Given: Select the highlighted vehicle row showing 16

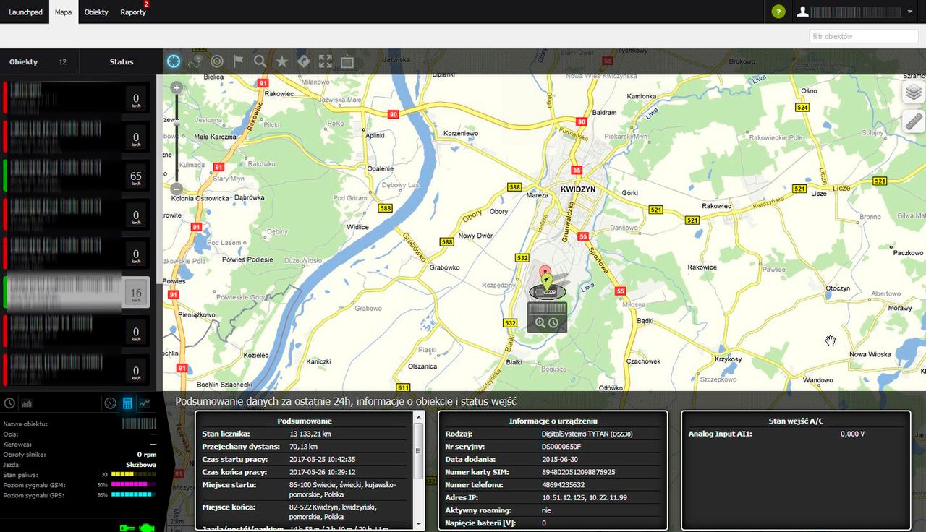Looking at the screenshot, I should (78, 293).
